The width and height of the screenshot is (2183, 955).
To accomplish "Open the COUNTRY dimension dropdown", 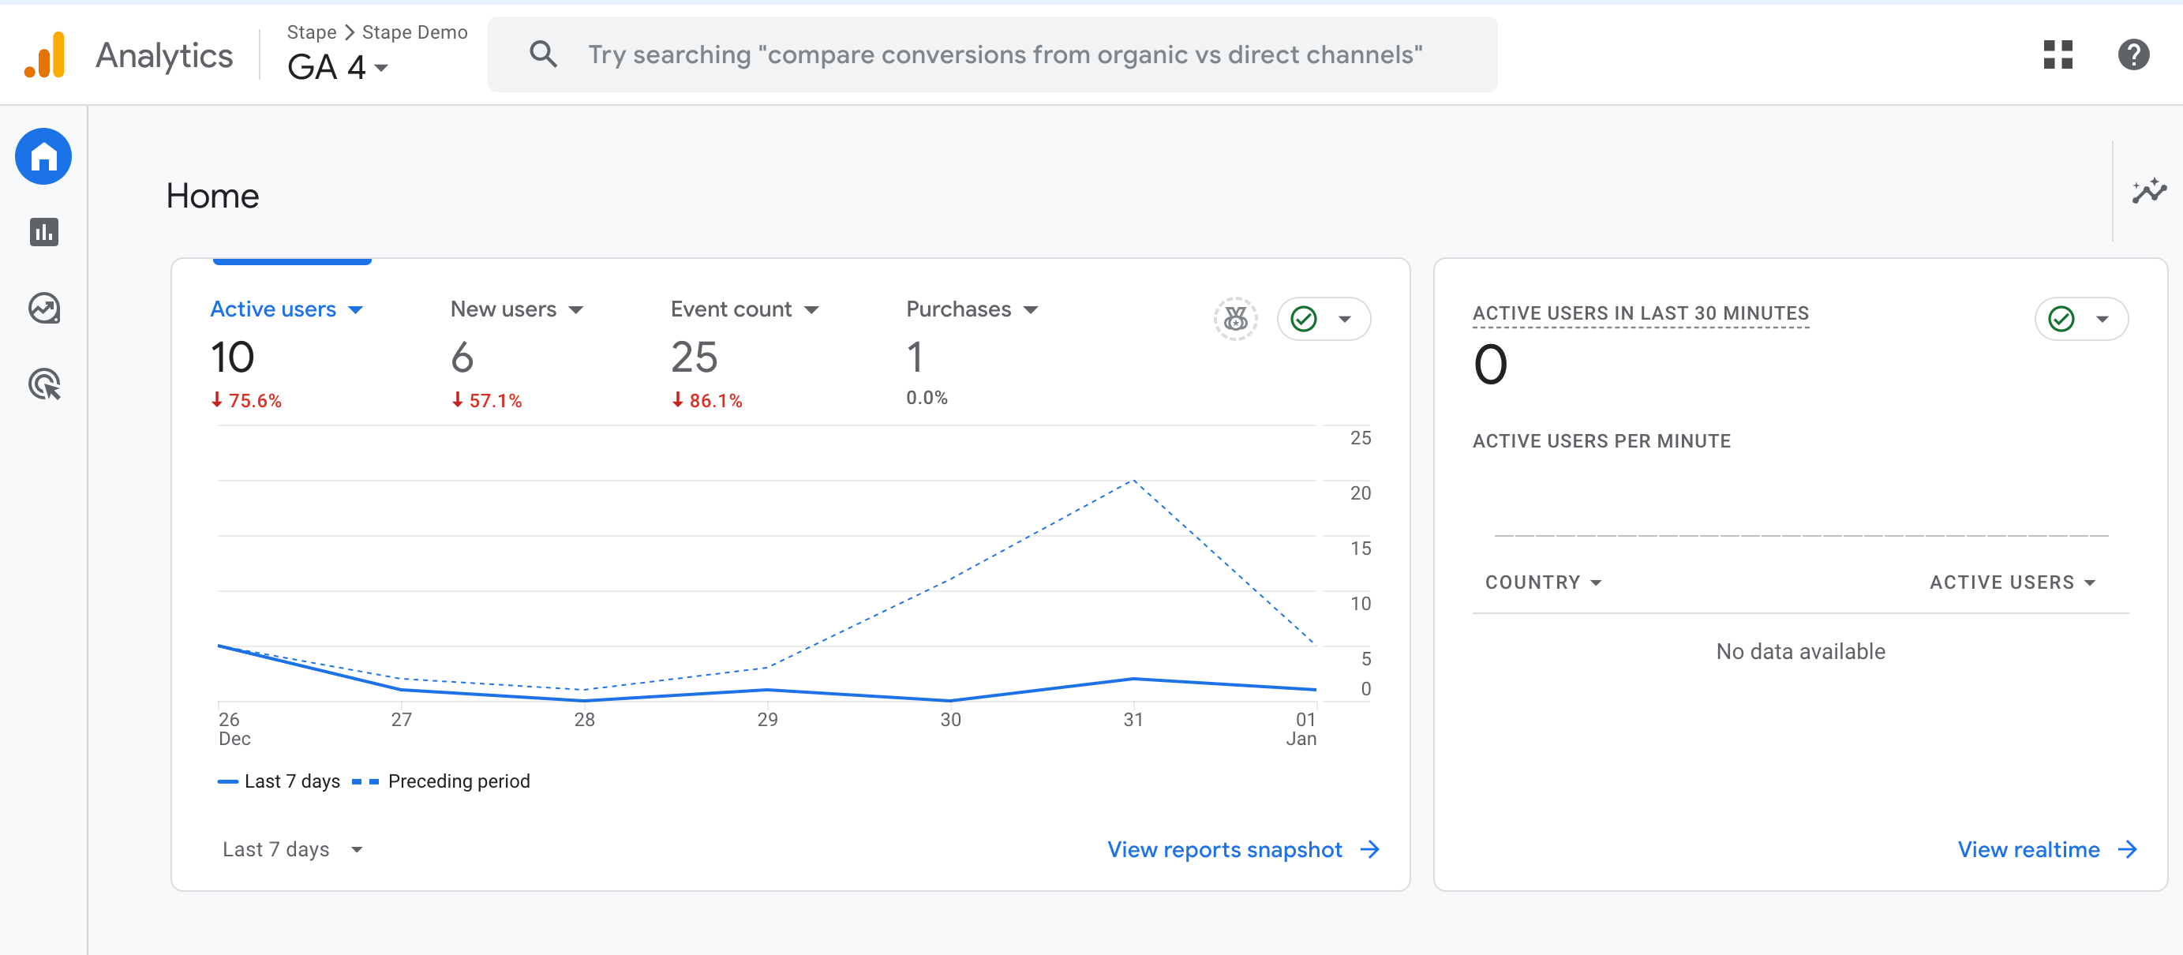I will [1543, 582].
